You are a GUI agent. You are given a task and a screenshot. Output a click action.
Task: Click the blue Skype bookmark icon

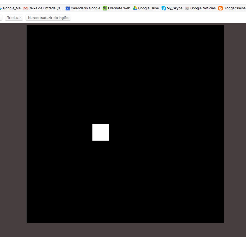click(164, 8)
